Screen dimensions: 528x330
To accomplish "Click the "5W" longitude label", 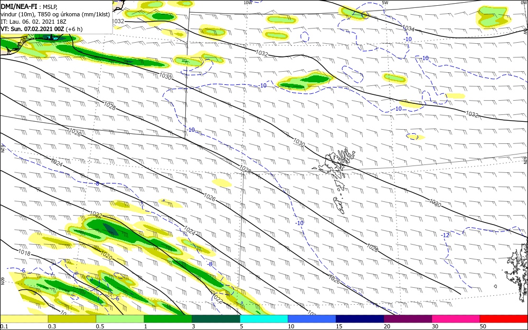I will (x=385, y=3).
